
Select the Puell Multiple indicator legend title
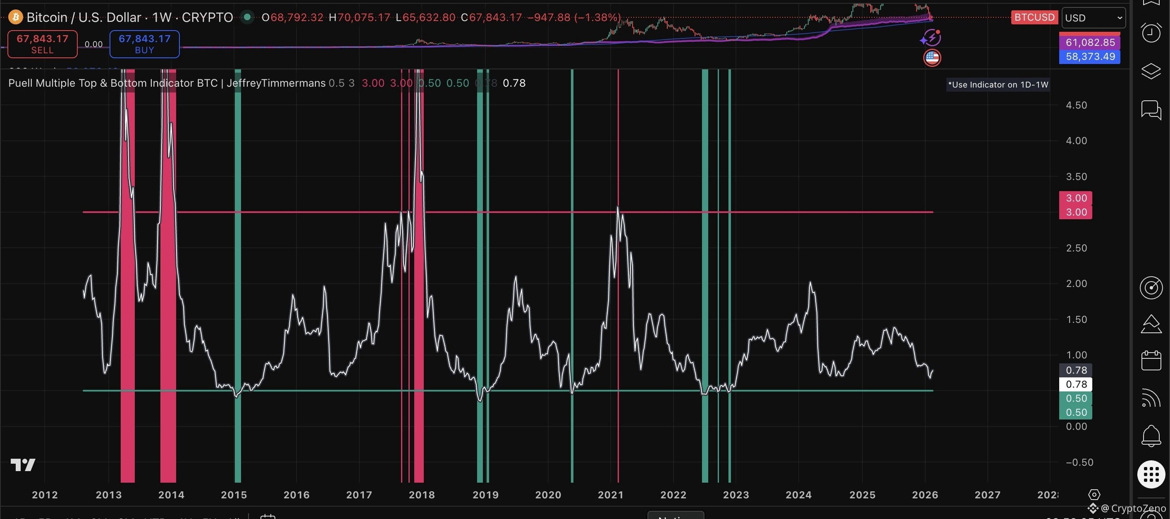pos(167,83)
